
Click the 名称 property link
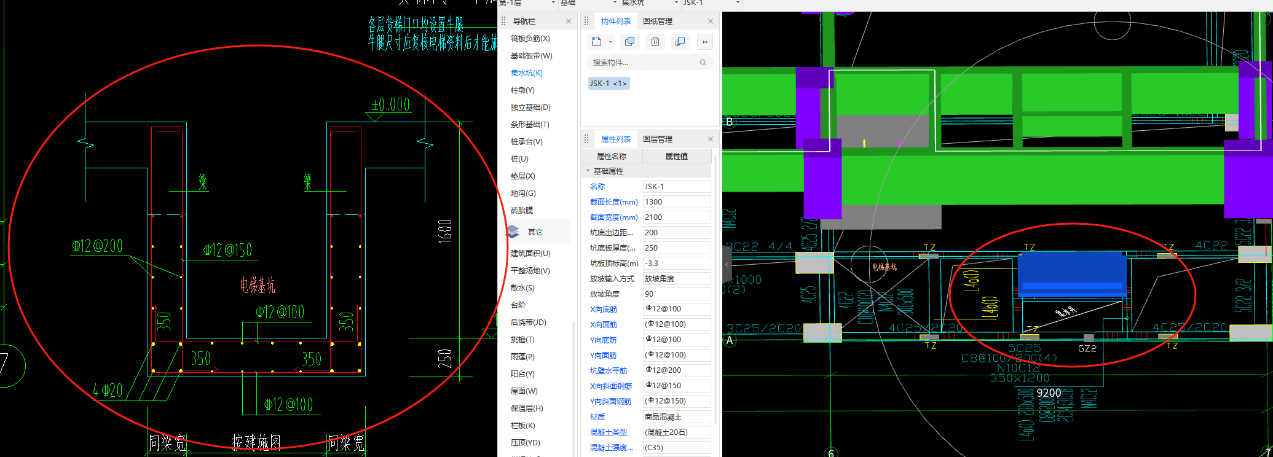[597, 186]
